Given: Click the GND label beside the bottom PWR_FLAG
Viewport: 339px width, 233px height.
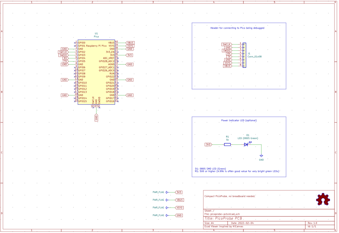Looking at the screenshot, I should [179, 215].
